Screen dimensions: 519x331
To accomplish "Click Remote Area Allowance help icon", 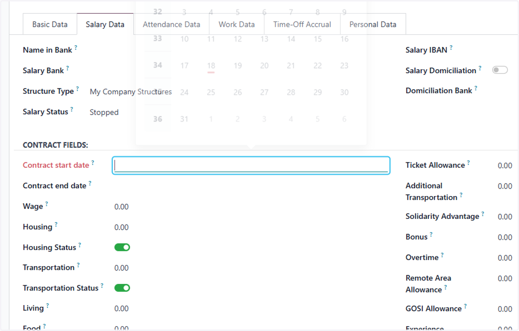I will [x=445, y=287].
